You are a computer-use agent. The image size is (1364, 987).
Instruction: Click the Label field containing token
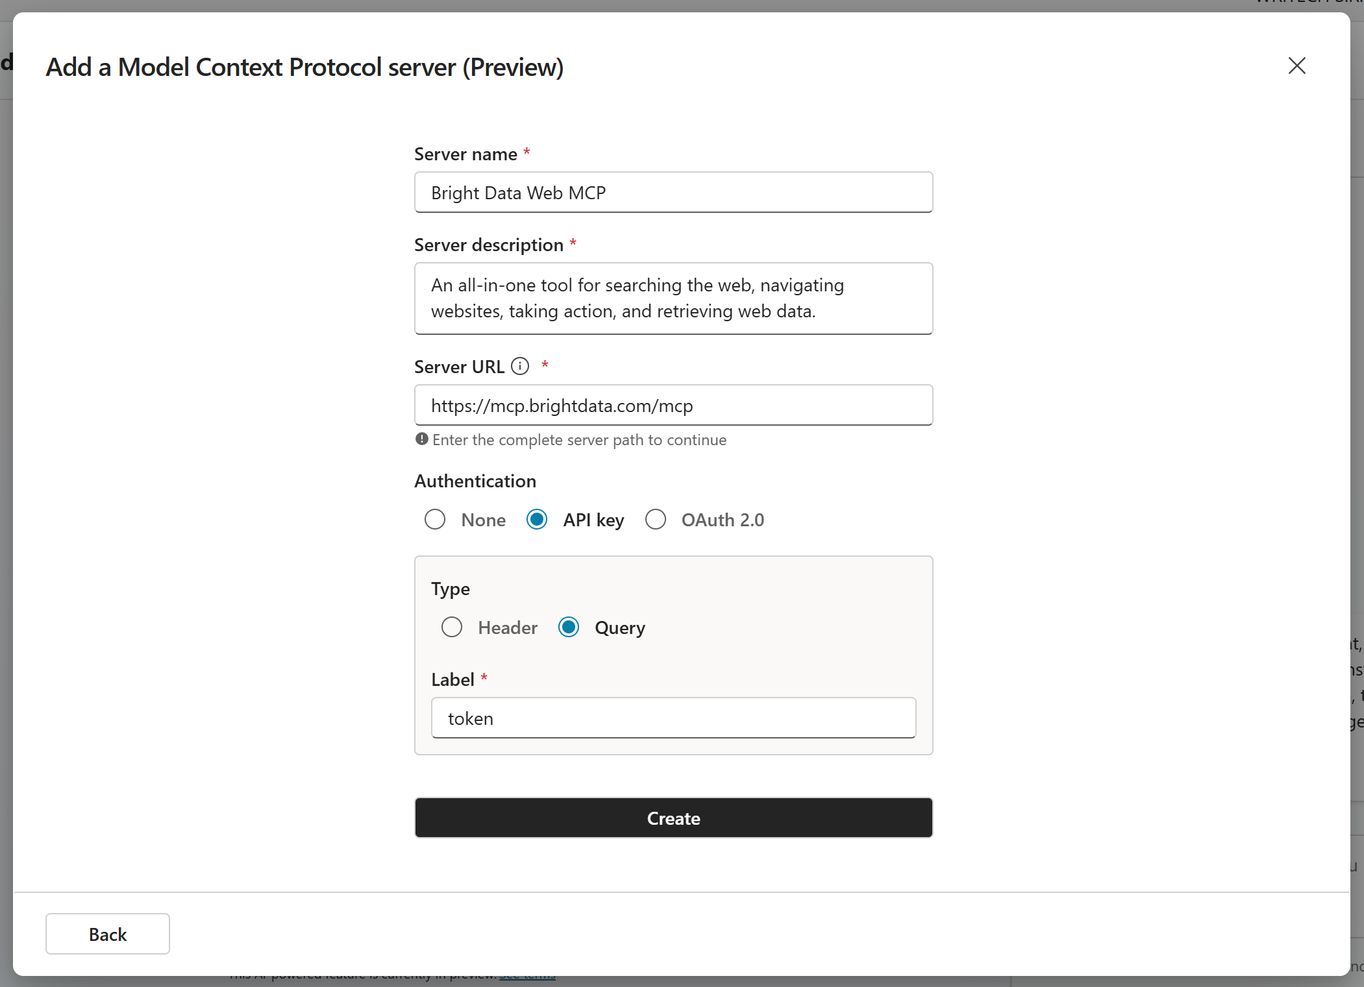673,718
